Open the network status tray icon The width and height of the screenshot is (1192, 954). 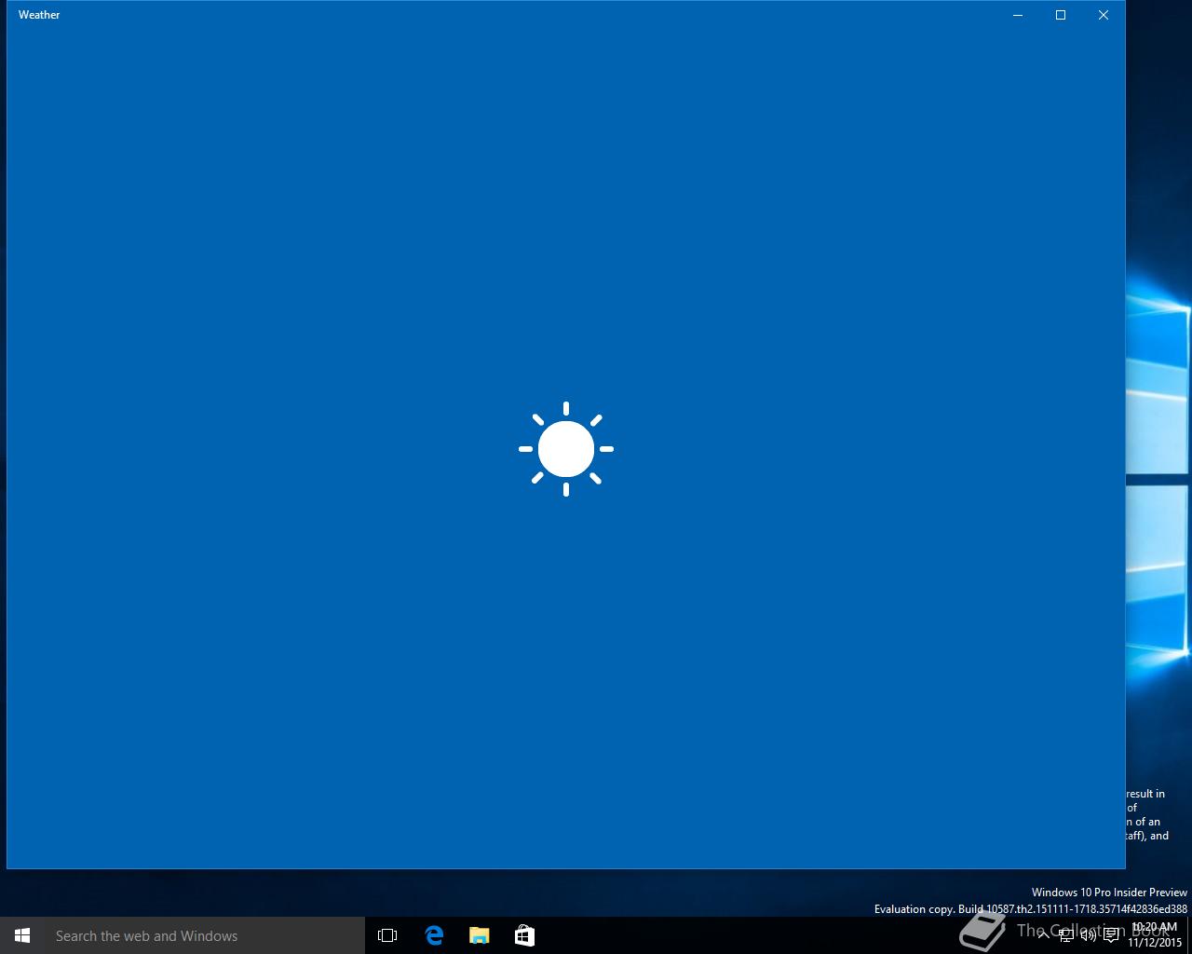pos(1066,935)
